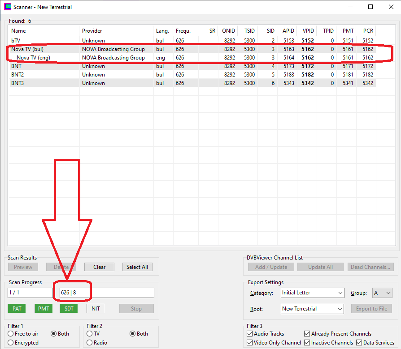Click the Delete button
The width and height of the screenshot is (401, 349).
pos(61,267)
